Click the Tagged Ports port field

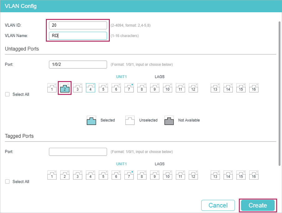(78, 152)
